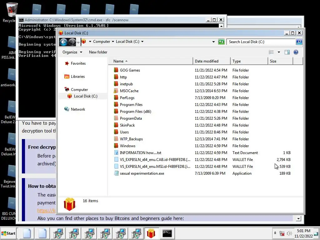This screenshot has height=240, width=320.
Task: Sort by Name column header
Action: pos(151,61)
